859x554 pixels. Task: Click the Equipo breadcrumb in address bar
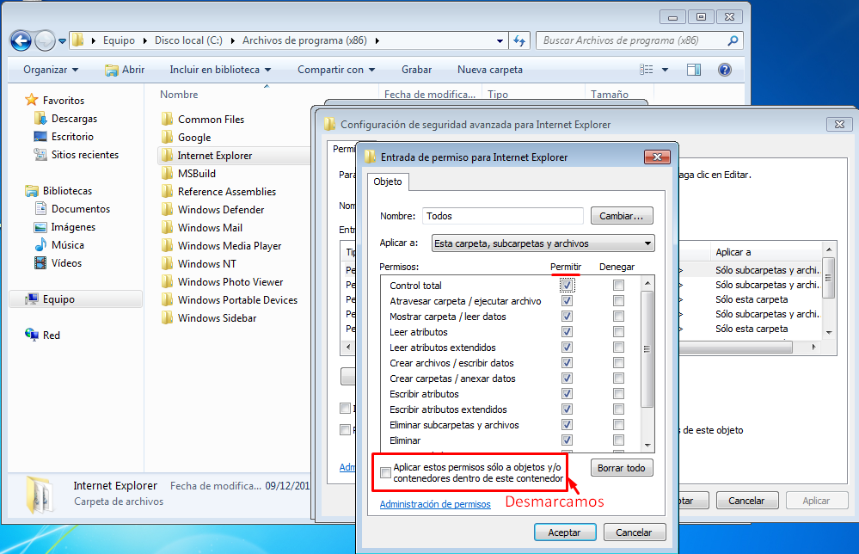[x=119, y=40]
